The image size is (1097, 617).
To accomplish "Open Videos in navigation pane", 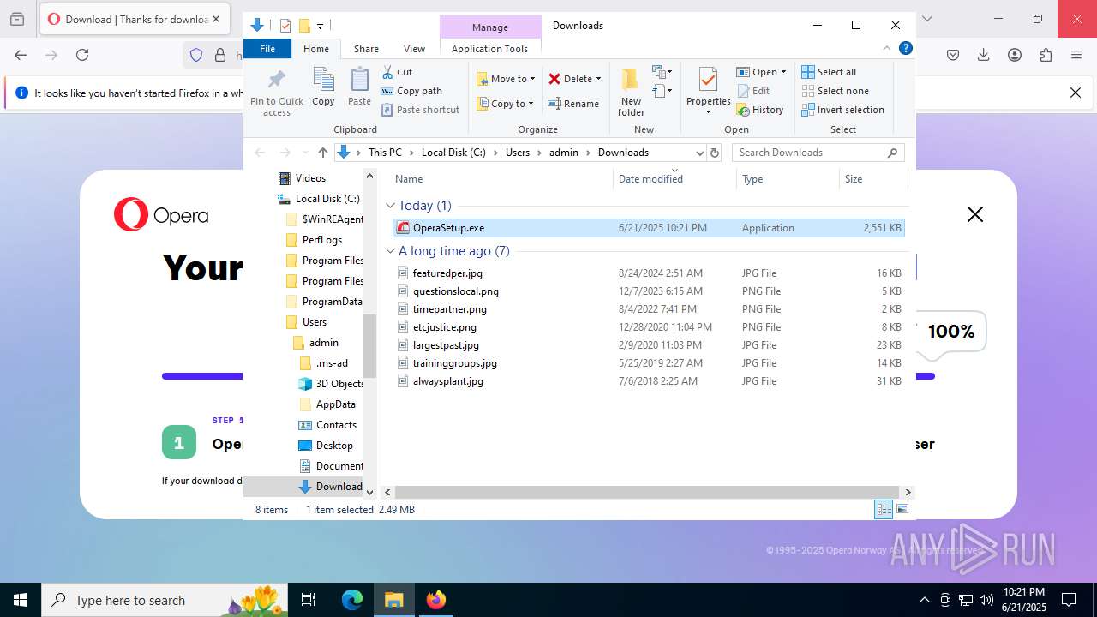I will pyautogui.click(x=310, y=178).
